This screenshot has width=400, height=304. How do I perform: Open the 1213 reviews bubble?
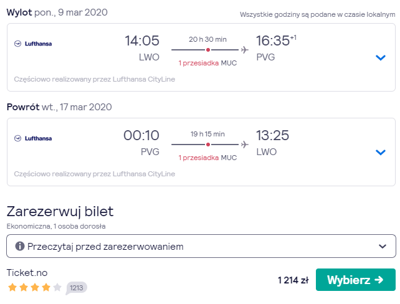(x=76, y=288)
